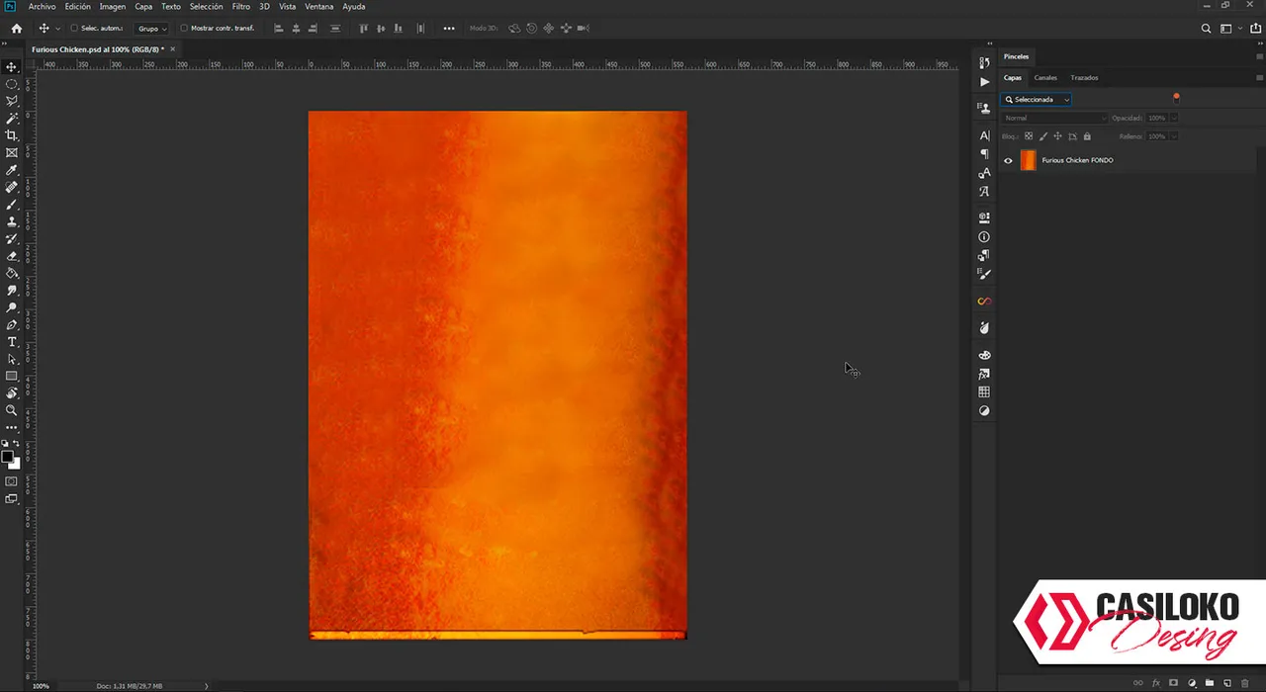
Task: Click the foreground color swatch
Action: (8, 457)
